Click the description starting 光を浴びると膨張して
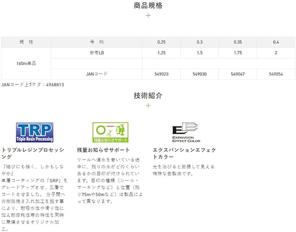 pyautogui.click(x=184, y=170)
